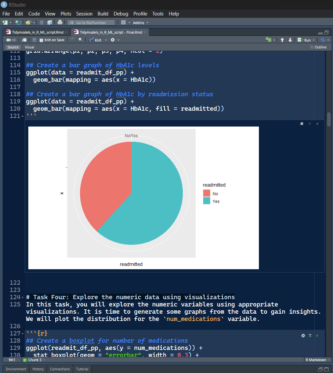Open the Plots menu
Screen dimensions: 333x373
66,14
